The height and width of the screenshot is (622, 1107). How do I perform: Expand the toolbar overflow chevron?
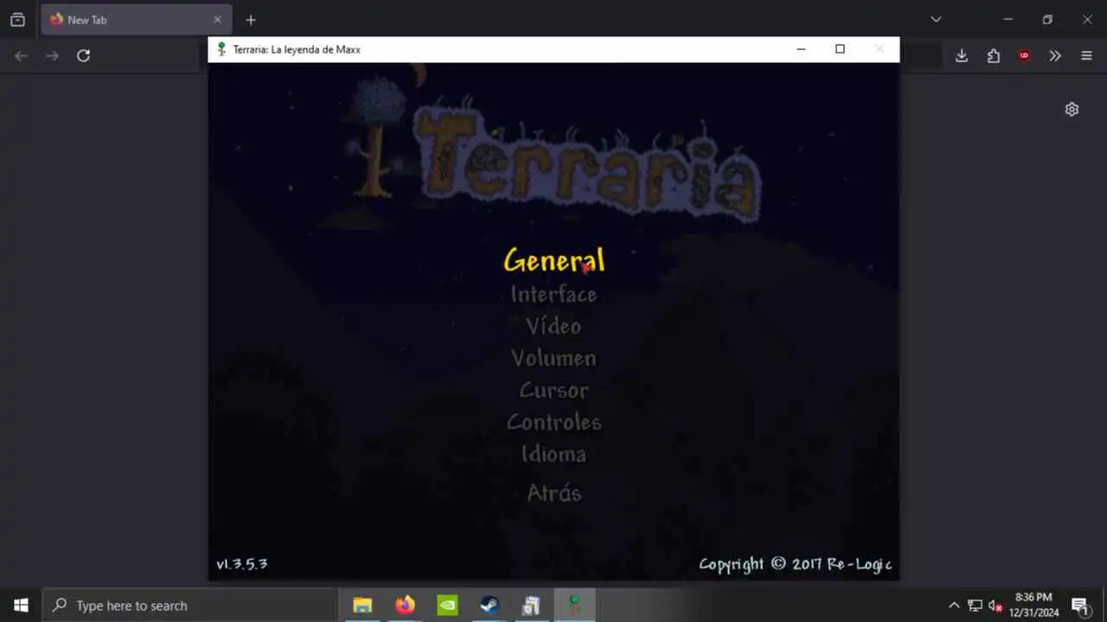pos(1055,55)
